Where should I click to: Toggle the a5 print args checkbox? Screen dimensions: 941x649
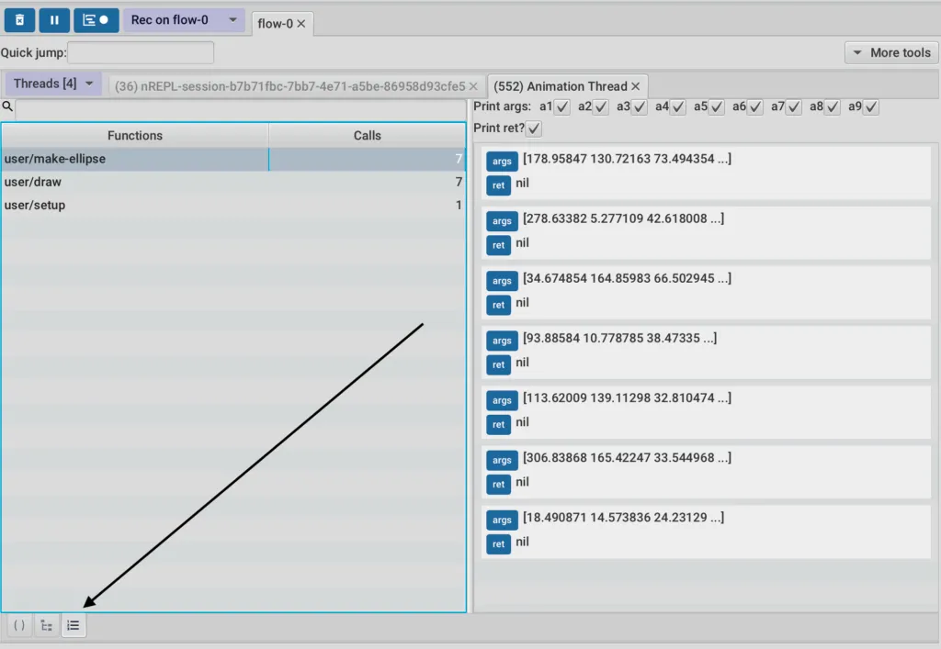click(x=717, y=107)
